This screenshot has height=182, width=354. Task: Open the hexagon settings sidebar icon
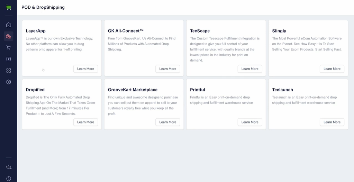point(9,82)
